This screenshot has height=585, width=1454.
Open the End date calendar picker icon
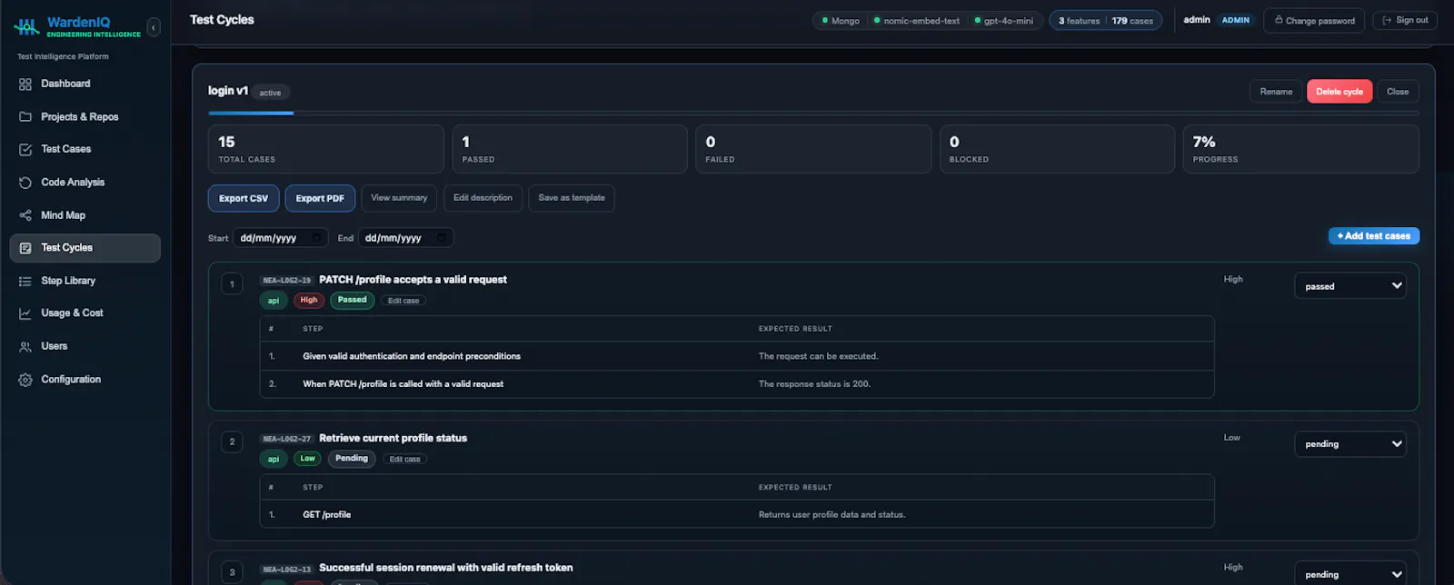[x=441, y=238]
